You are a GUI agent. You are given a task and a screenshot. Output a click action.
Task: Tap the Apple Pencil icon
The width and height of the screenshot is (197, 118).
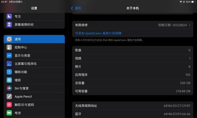(x=9, y=96)
